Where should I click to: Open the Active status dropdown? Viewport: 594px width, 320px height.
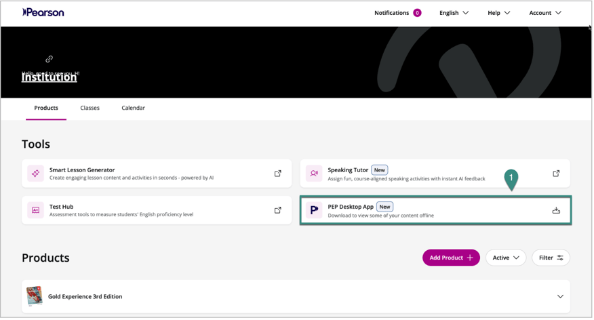tap(506, 258)
